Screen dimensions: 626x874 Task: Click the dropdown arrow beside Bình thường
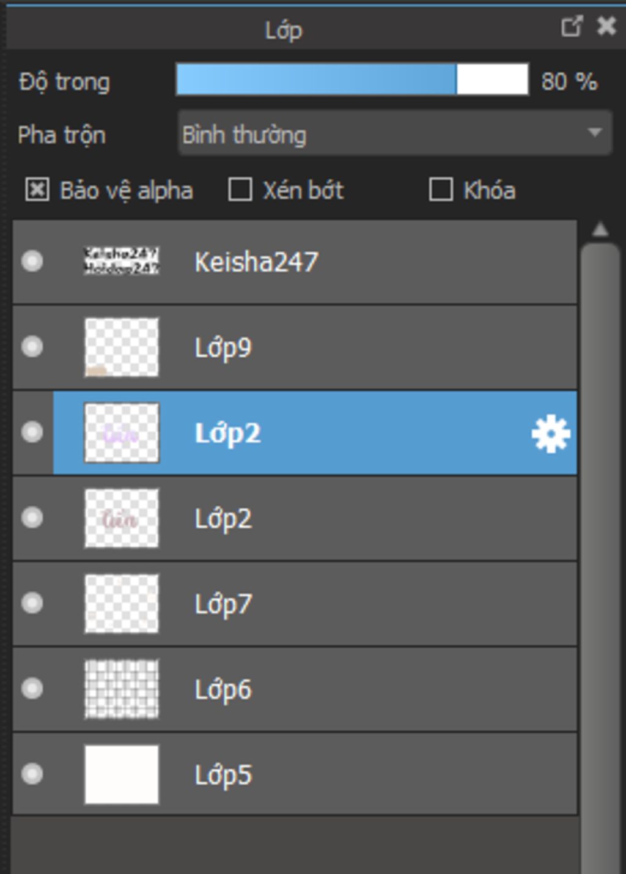pos(594,133)
